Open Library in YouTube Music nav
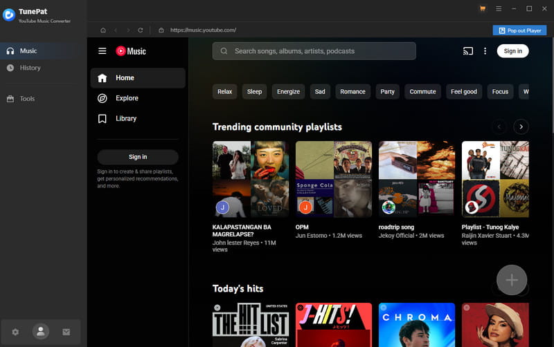Image resolution: width=554 pixels, height=347 pixels. [138, 118]
